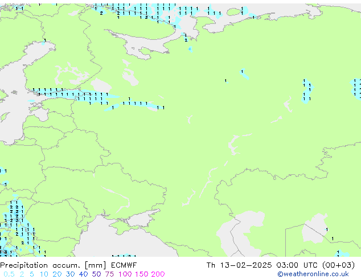The height and width of the screenshot is (279, 361).
Task: Click the 40 mm legend value
Action: (83, 274)
